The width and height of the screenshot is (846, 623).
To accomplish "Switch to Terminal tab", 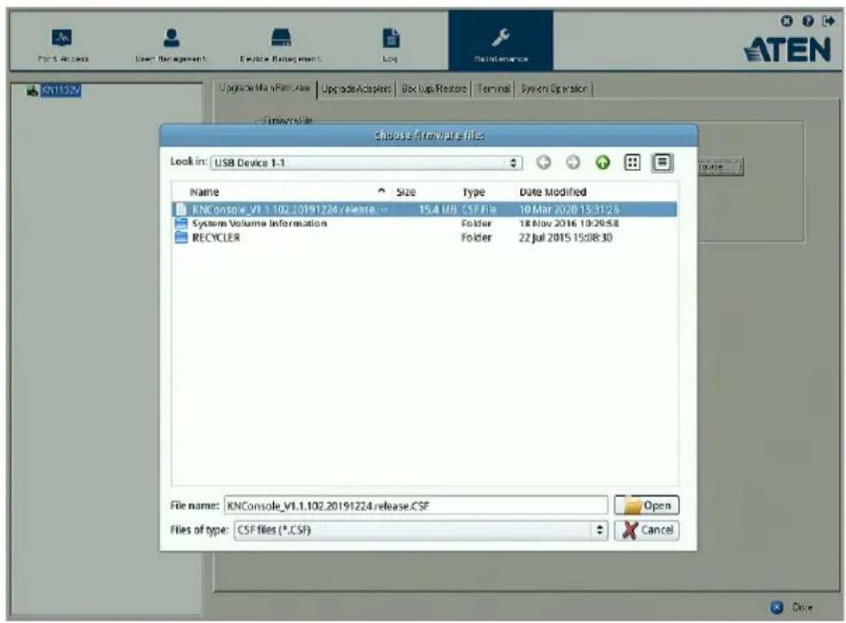I will coord(493,89).
